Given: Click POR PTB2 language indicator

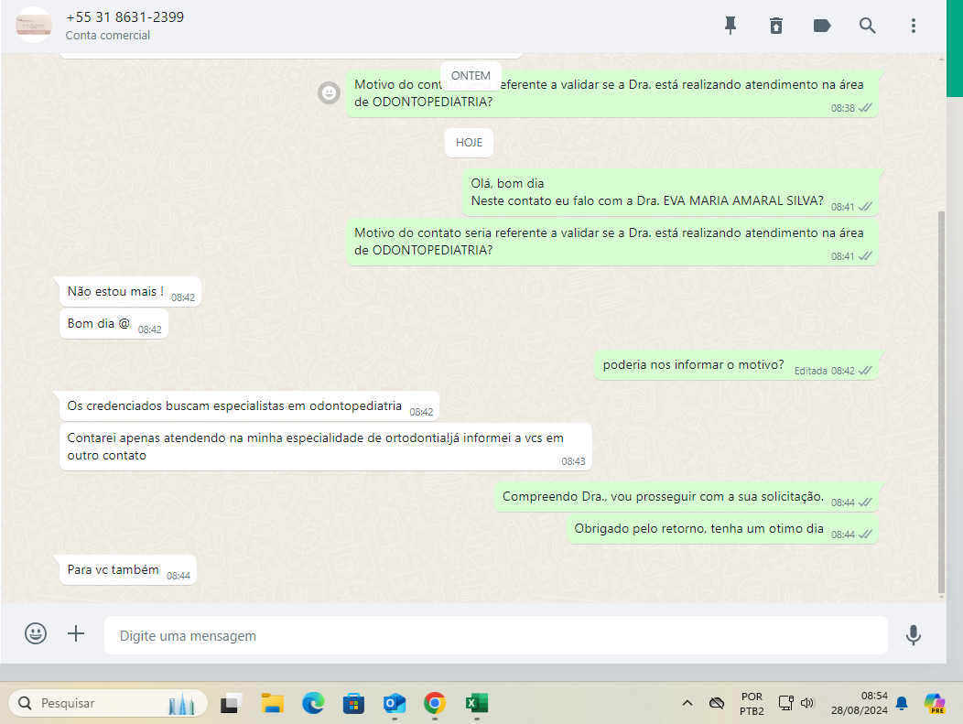Looking at the screenshot, I should [x=752, y=704].
